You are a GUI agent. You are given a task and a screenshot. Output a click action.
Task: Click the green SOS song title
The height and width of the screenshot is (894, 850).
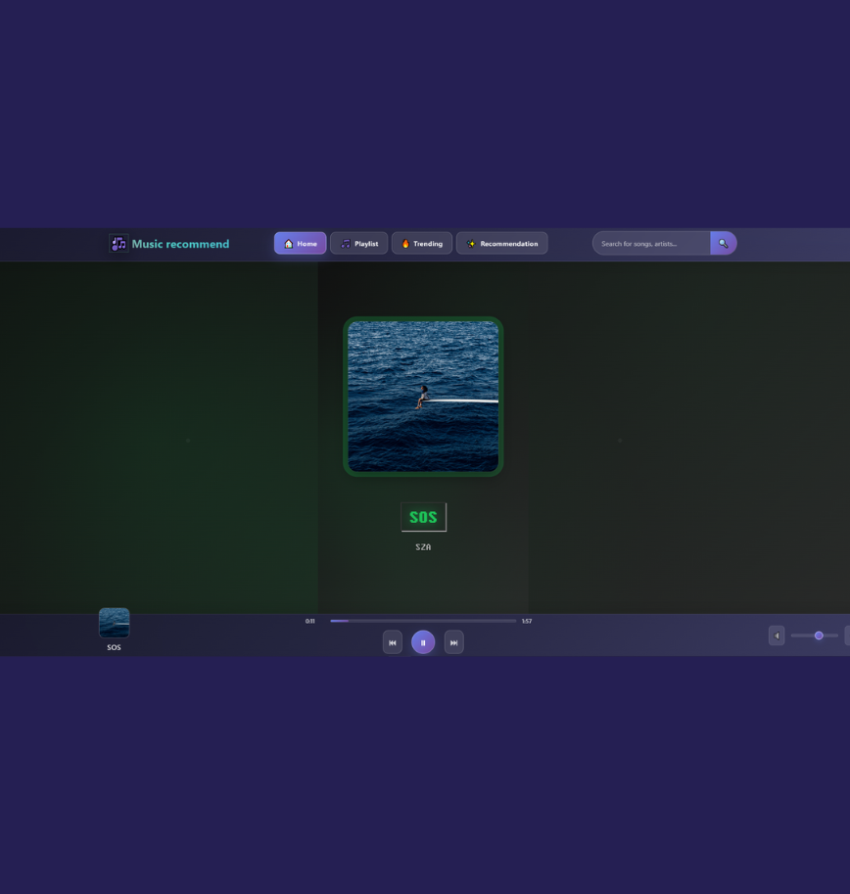pos(424,517)
